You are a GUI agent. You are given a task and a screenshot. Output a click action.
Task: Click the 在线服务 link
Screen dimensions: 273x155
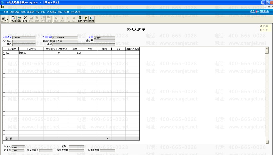pyautogui.click(x=264, y=11)
